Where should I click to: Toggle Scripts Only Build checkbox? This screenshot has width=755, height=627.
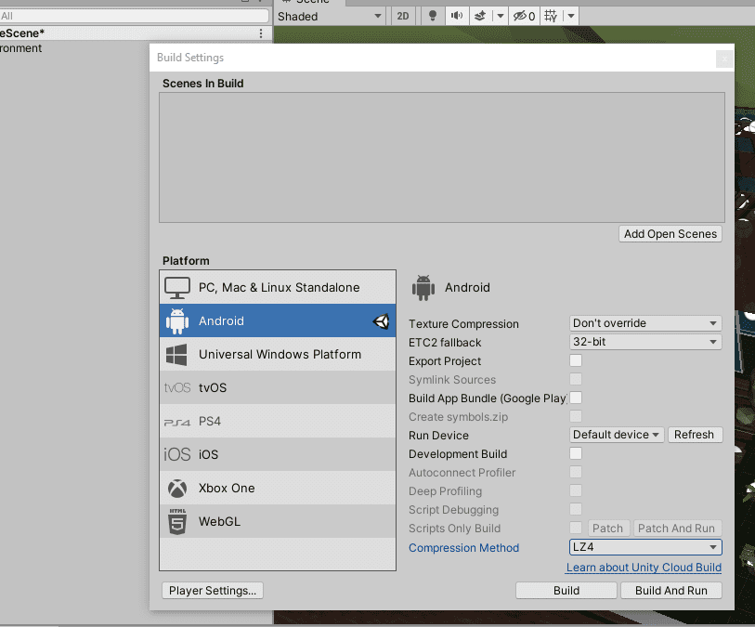click(x=576, y=528)
